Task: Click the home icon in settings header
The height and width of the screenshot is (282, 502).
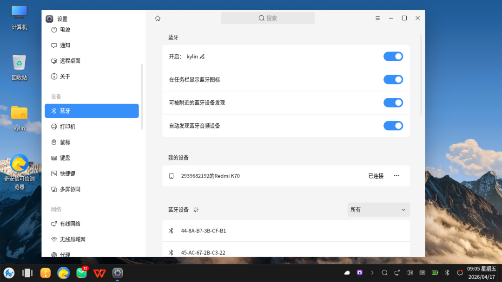Action: click(x=158, y=18)
